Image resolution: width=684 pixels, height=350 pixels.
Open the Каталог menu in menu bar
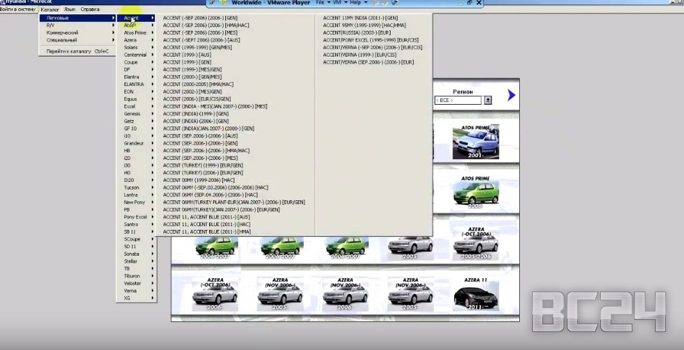coord(50,10)
